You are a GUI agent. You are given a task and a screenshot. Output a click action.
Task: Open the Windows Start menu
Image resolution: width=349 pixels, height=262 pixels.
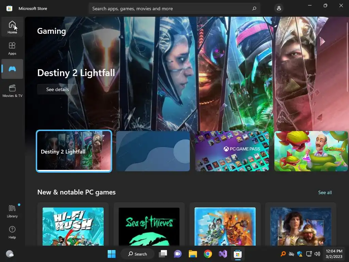(111, 254)
